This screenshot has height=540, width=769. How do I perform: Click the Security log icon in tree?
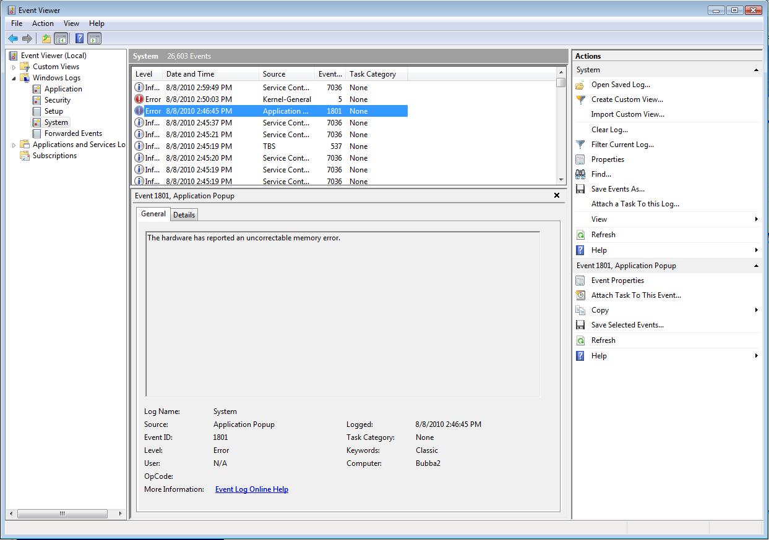click(x=37, y=100)
